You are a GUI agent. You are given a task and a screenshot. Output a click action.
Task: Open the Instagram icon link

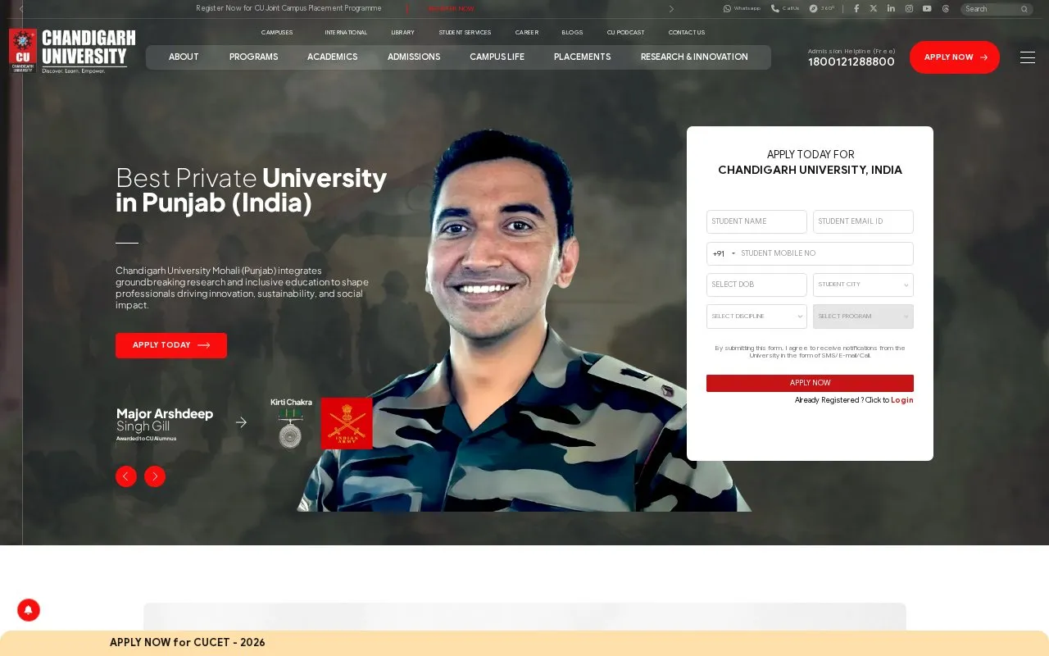pyautogui.click(x=909, y=8)
